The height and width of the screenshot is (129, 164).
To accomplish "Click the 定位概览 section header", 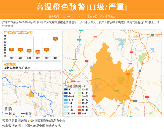I will point(10,64).
